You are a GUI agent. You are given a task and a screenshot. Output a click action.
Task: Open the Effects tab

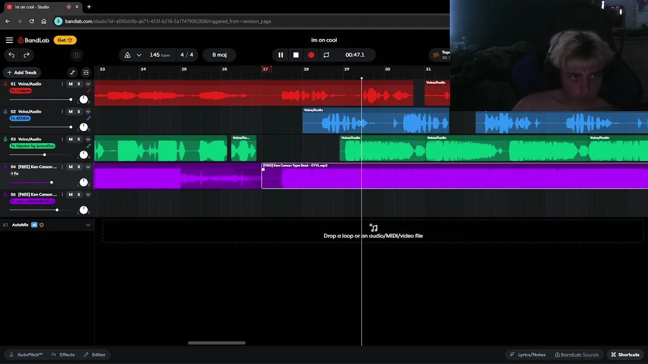tap(63, 354)
